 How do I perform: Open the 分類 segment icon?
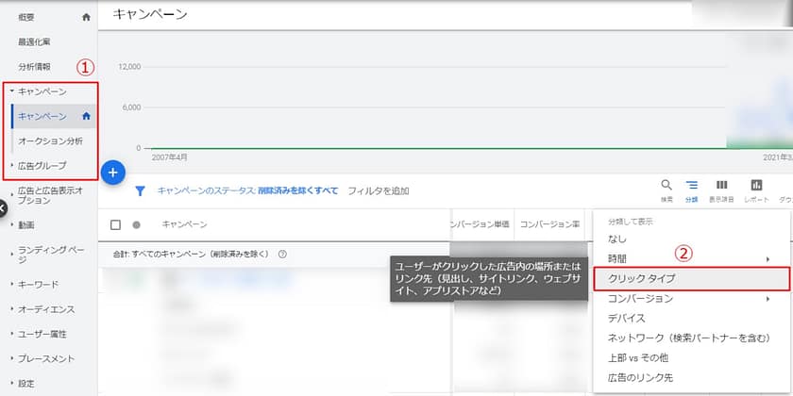click(x=692, y=186)
